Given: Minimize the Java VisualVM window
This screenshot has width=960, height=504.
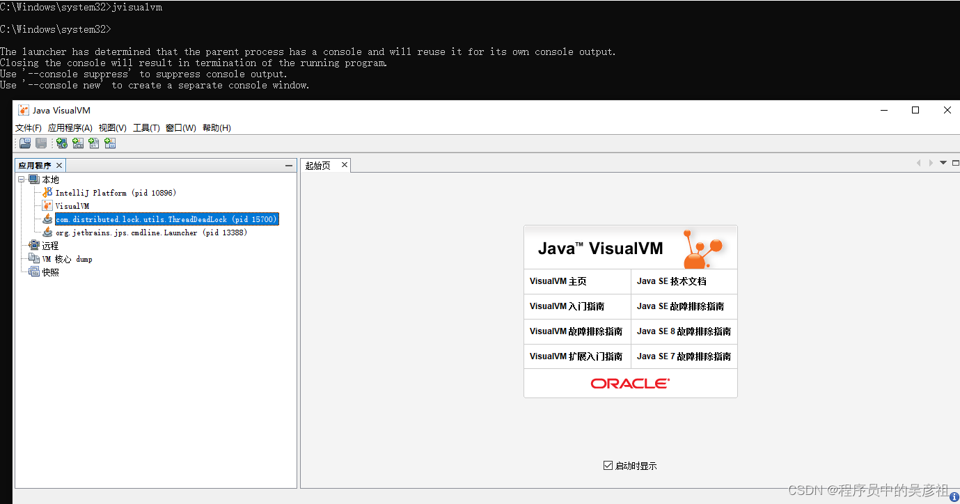Looking at the screenshot, I should 884,110.
